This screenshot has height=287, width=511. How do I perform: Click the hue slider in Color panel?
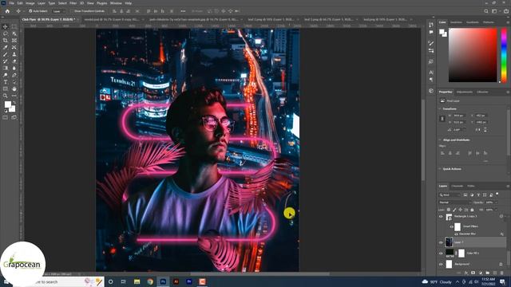[x=504, y=55]
